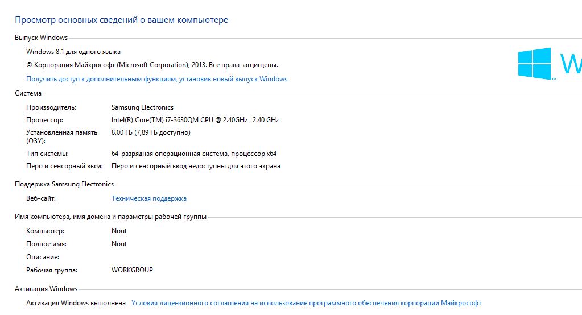Open the Техническая поддержка website link
Screen dimensions: 582x315
pyautogui.click(x=149, y=198)
